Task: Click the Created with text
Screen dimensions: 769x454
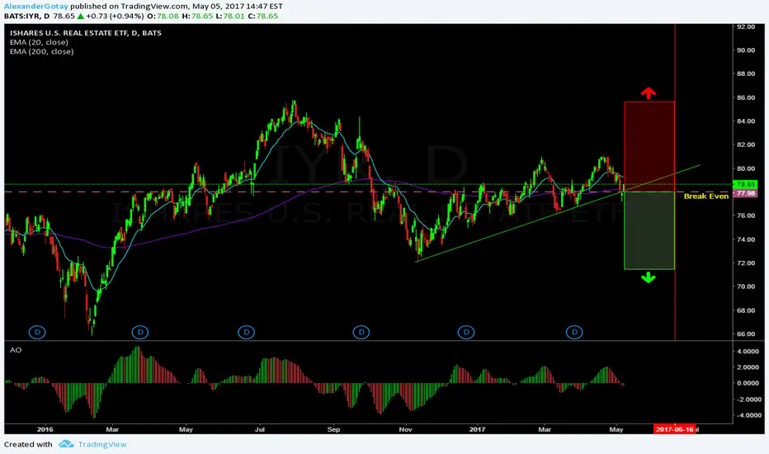Action: [28, 444]
